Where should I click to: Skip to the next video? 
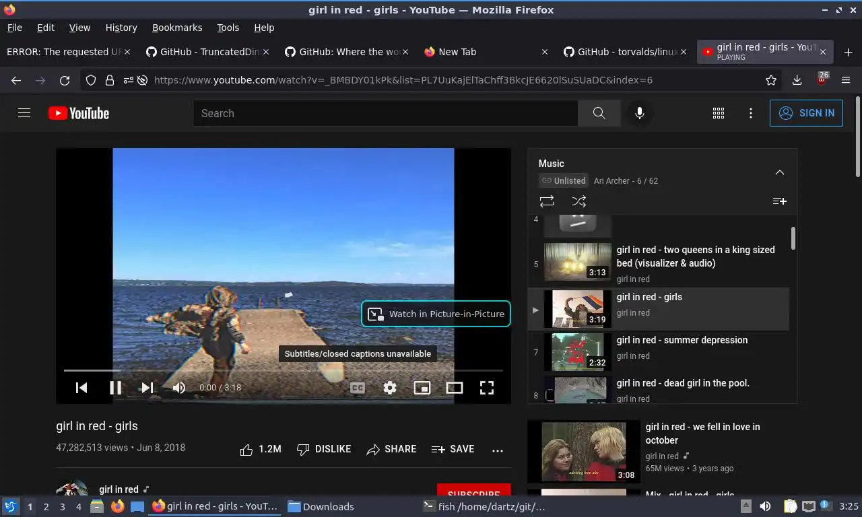(x=147, y=388)
